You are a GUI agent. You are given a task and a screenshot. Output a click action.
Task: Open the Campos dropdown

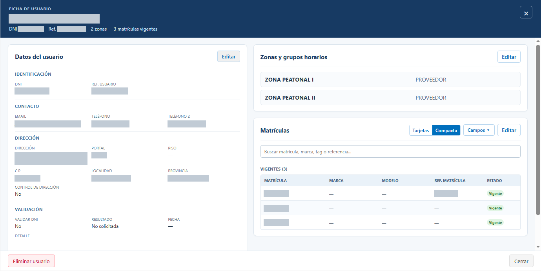point(479,130)
